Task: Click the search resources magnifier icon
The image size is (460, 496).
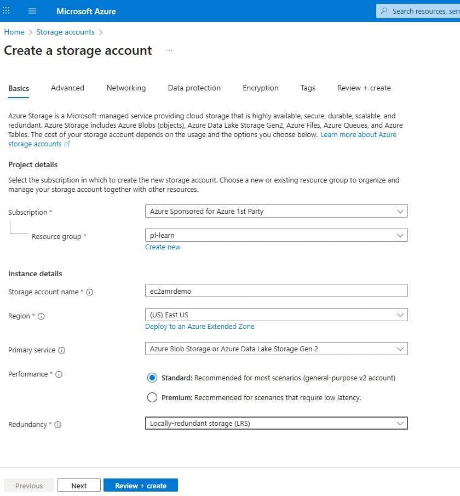Action: (x=385, y=11)
